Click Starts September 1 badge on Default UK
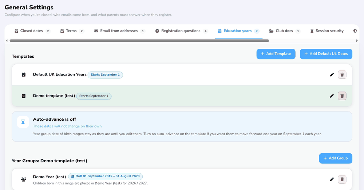364x190 pixels. pos(105,75)
